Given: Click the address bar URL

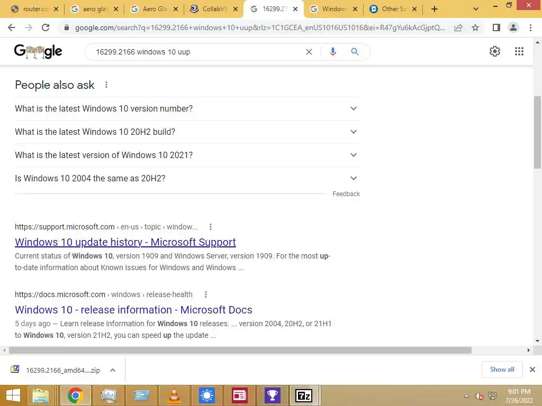Looking at the screenshot, I should (259, 27).
